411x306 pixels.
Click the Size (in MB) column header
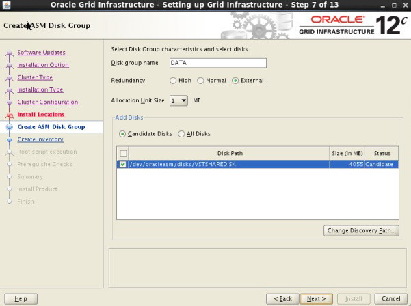click(347, 154)
